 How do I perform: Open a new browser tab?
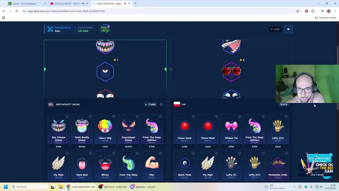(136, 4)
